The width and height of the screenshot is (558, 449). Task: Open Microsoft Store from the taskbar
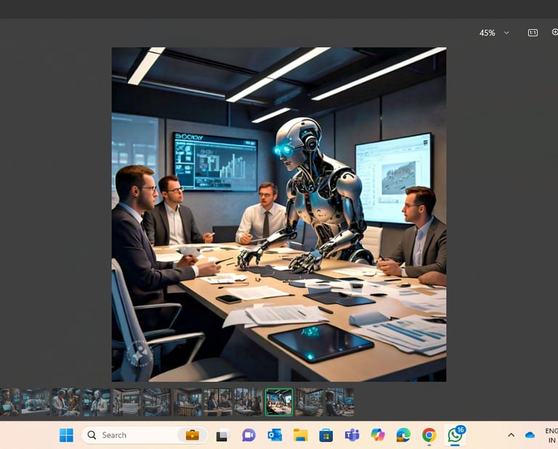click(326, 435)
